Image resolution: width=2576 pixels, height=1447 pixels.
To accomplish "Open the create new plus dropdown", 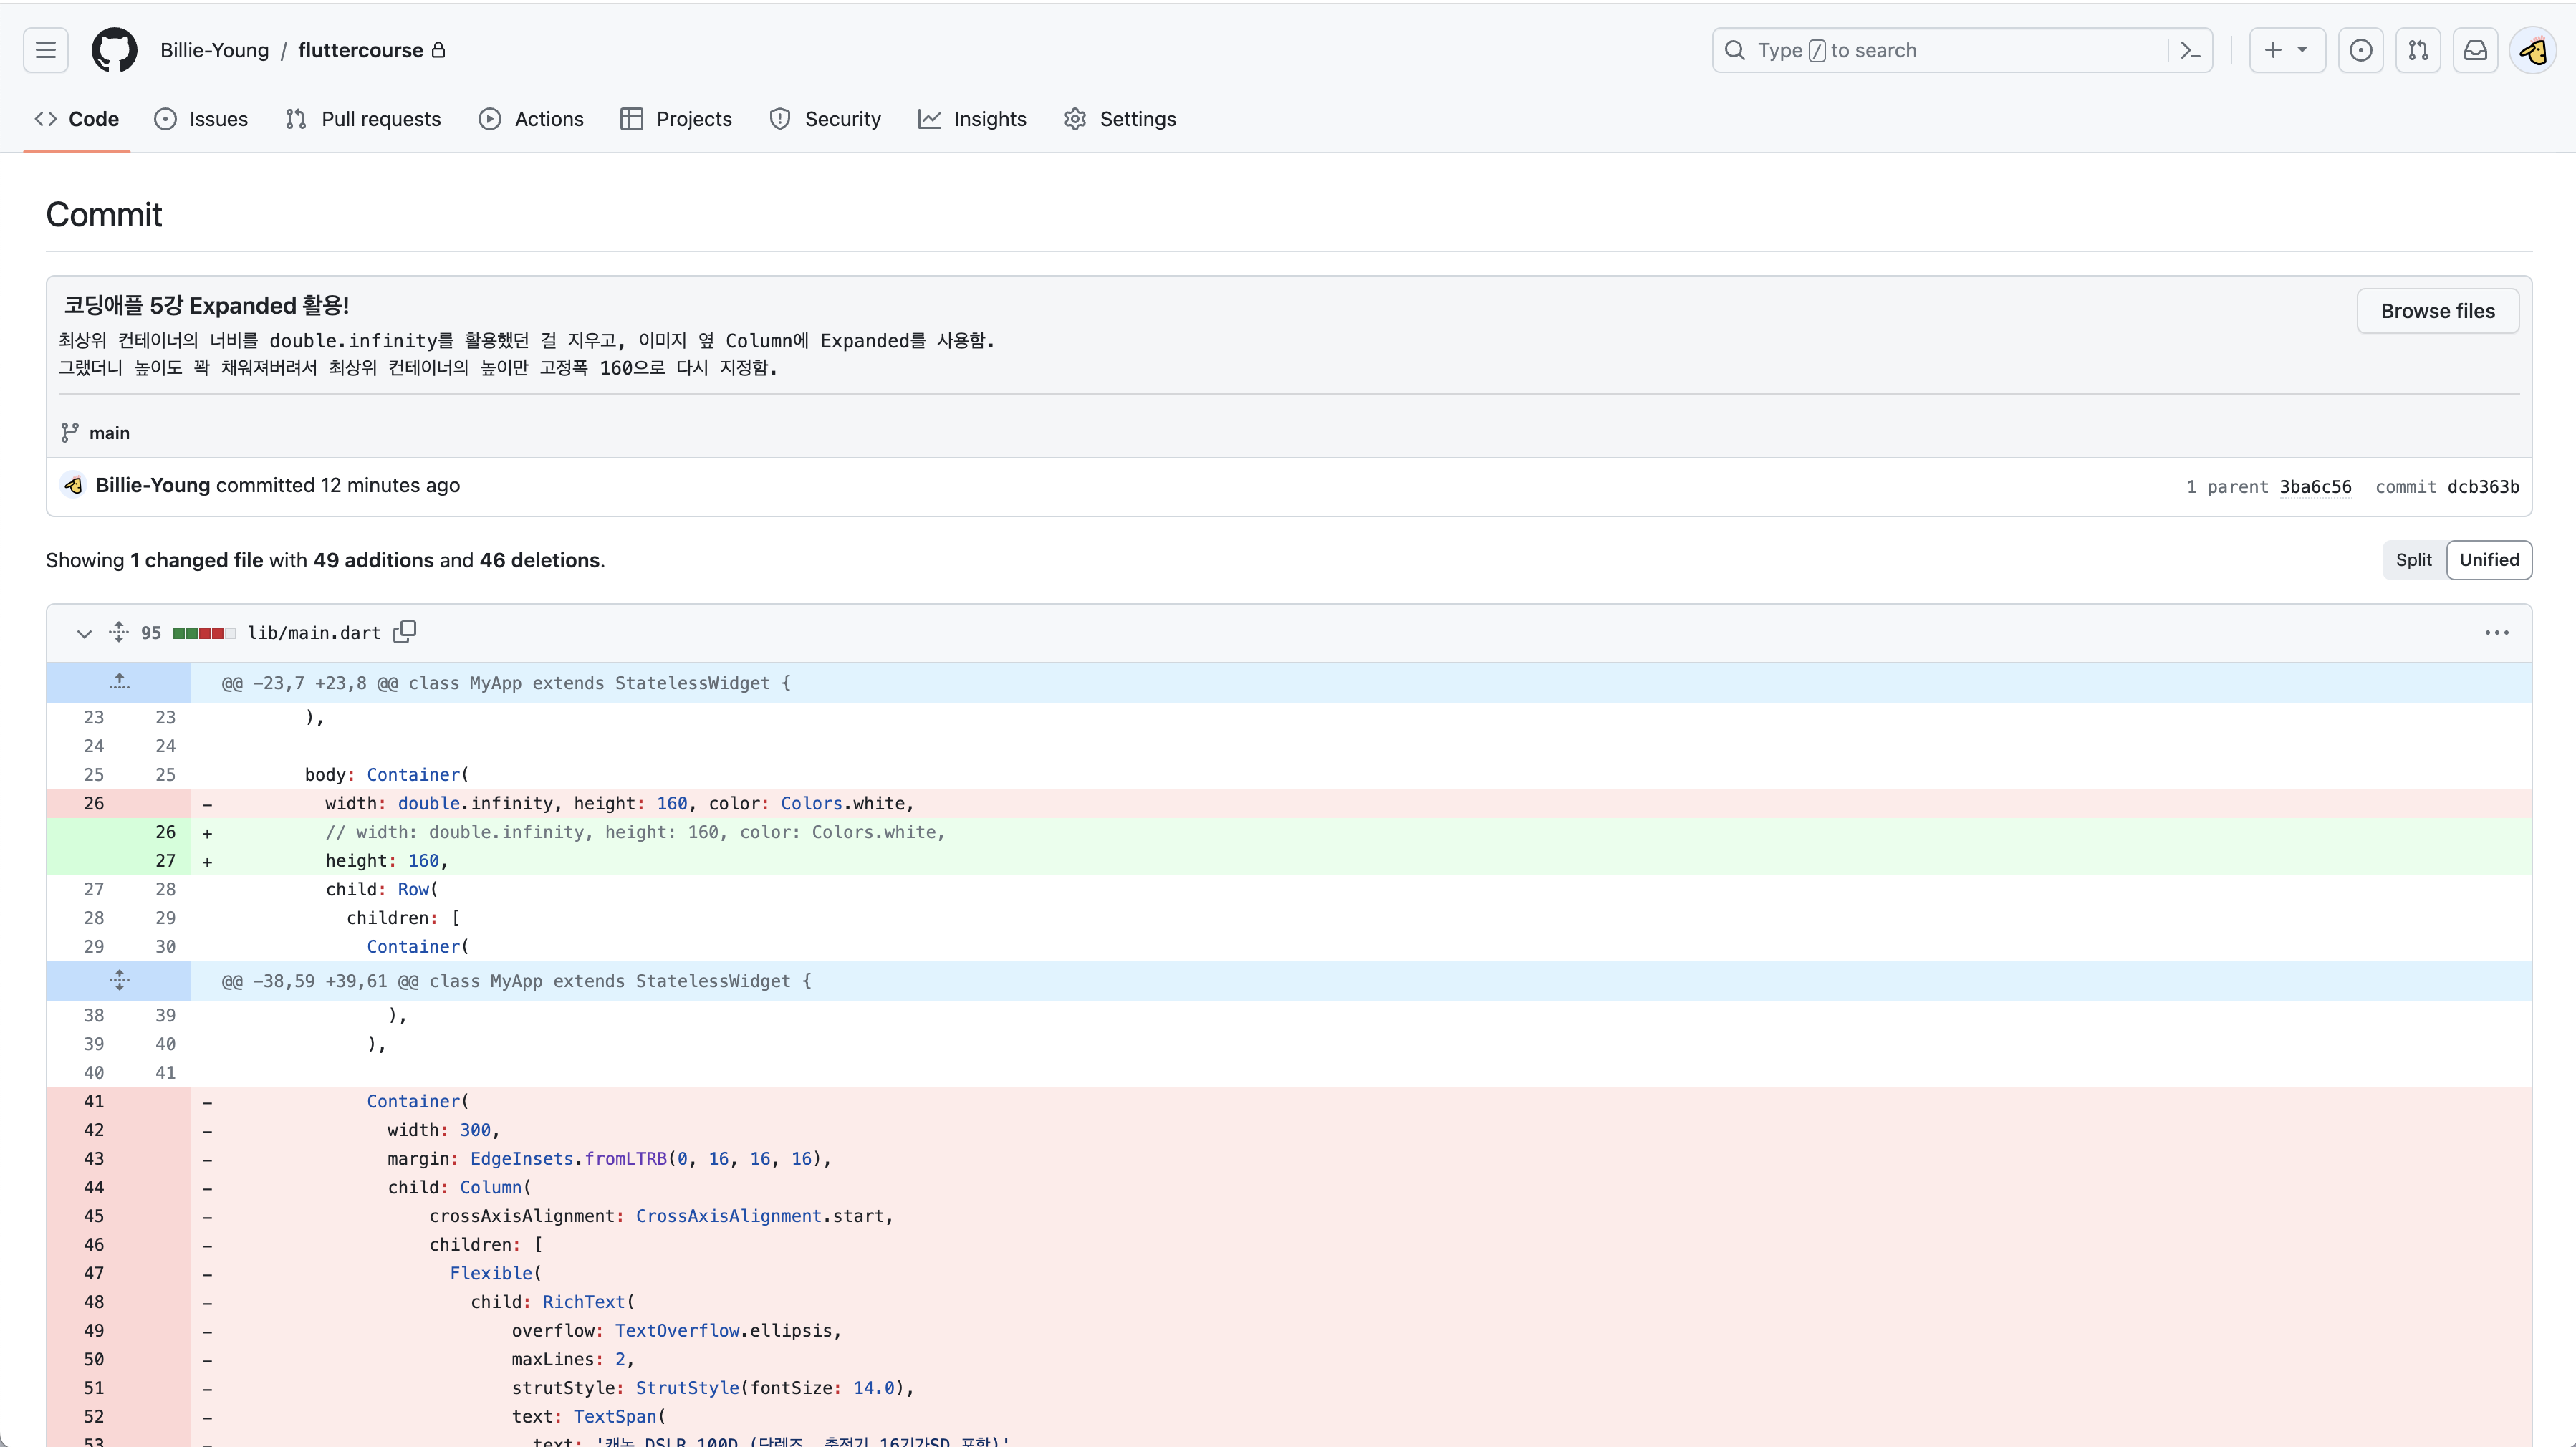I will [2286, 50].
